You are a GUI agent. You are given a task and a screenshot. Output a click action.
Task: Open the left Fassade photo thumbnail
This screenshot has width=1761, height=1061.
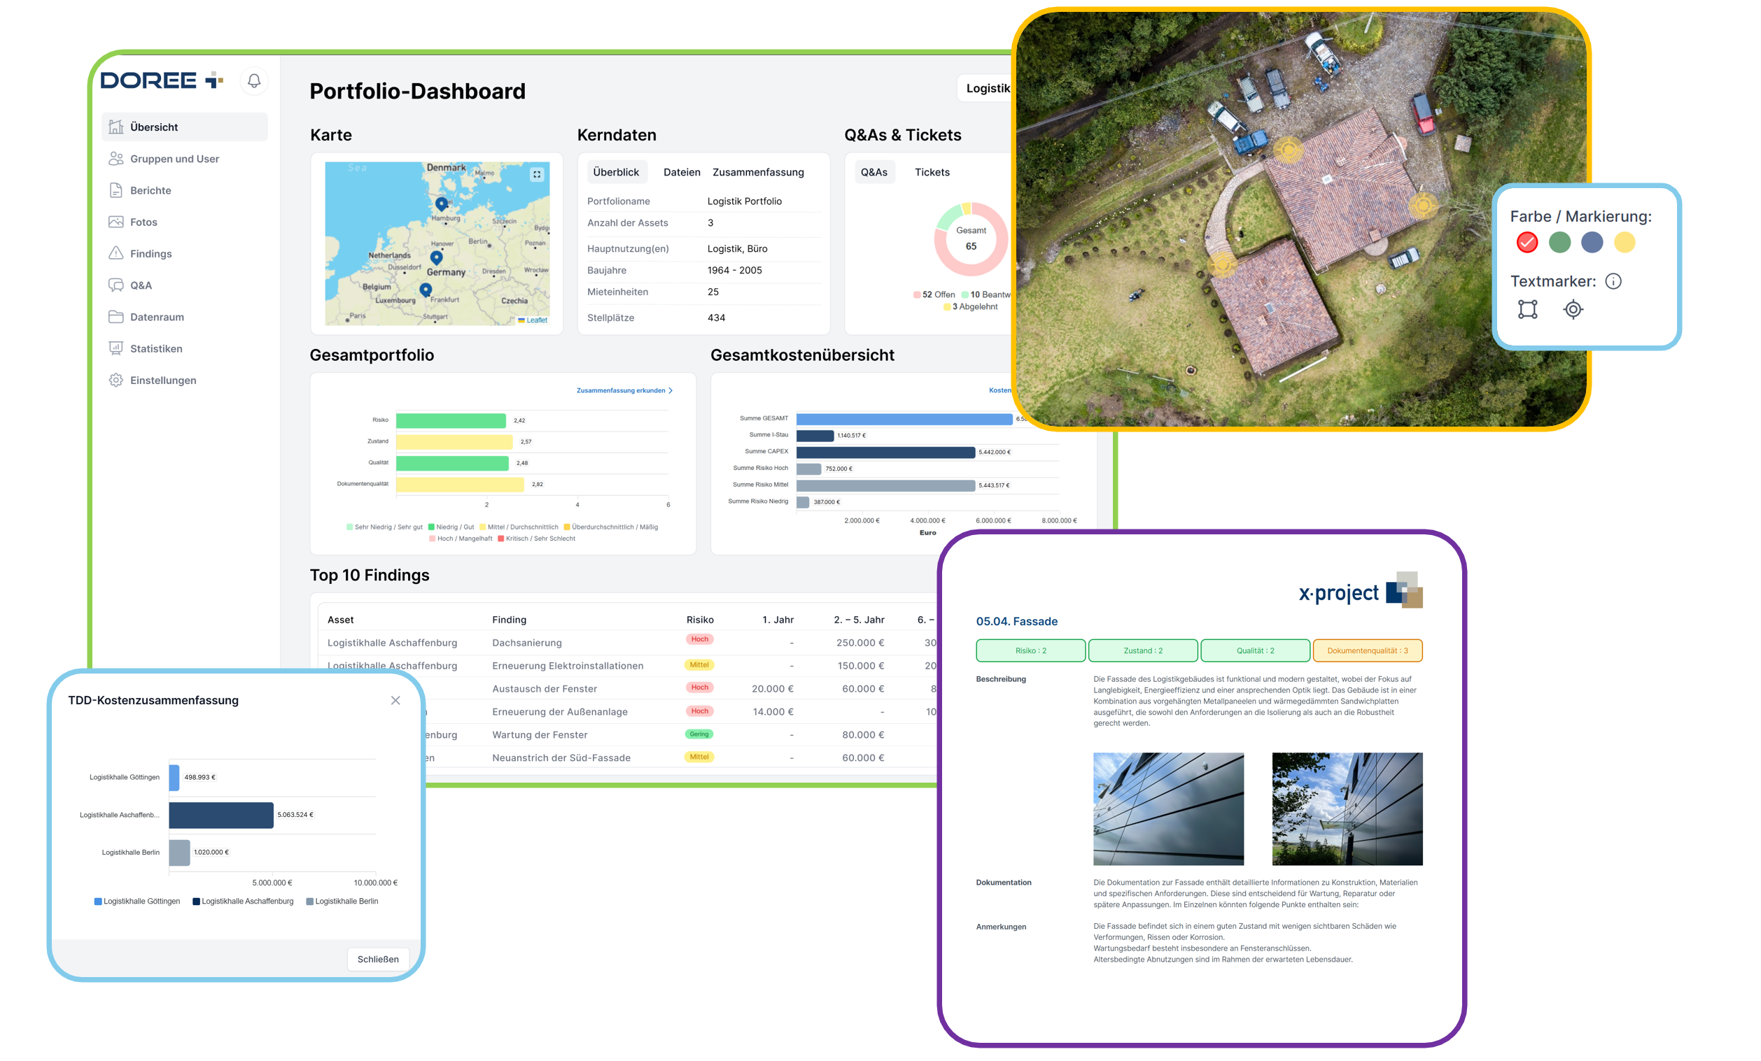pyautogui.click(x=1167, y=809)
